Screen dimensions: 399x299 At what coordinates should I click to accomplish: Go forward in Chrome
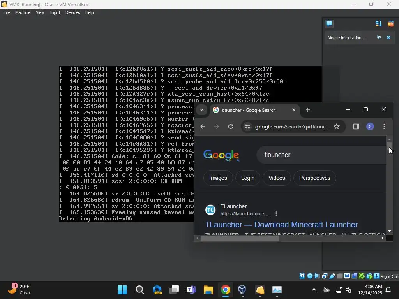pos(217,127)
